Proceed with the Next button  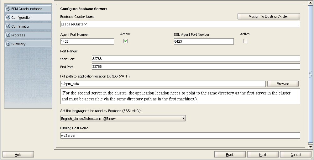(263, 155)
